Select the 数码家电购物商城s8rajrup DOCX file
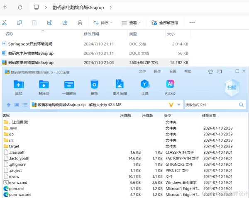This screenshot has width=249, height=198. coord(95,53)
